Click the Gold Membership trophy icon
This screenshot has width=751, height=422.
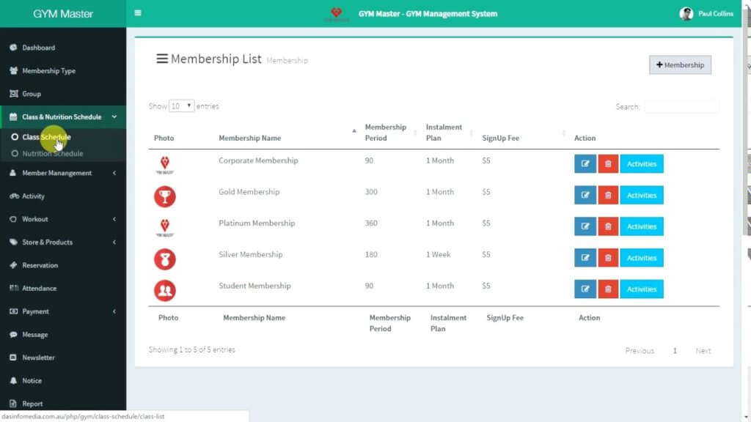point(165,196)
